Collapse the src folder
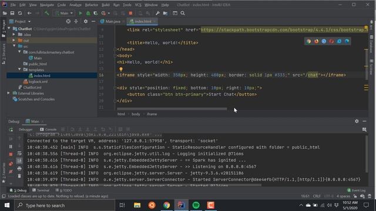This screenshot has height=211, width=376. pyautogui.click(x=14, y=46)
